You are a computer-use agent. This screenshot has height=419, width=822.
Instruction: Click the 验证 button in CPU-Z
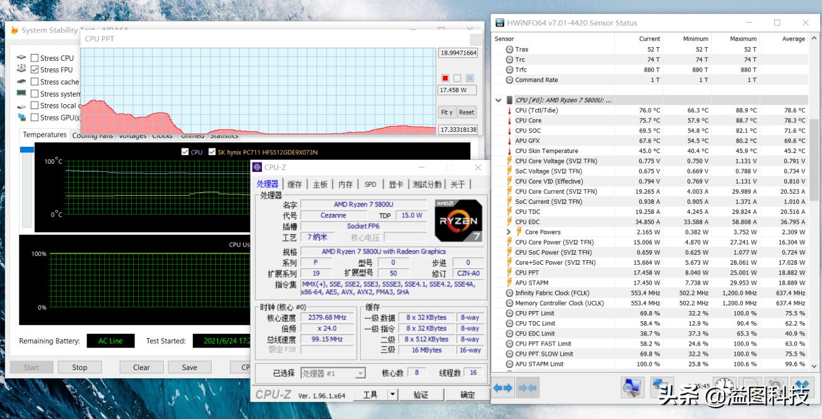(x=421, y=395)
